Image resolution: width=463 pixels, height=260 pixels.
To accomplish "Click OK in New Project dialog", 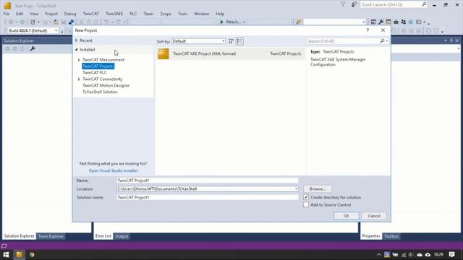I will (347, 216).
